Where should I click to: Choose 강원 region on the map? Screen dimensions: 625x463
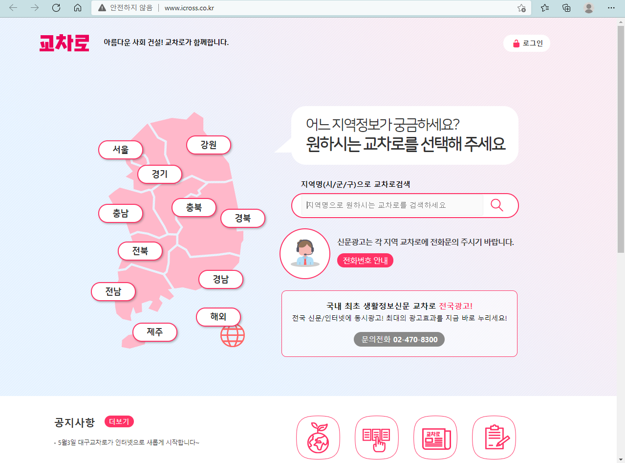[x=209, y=145]
